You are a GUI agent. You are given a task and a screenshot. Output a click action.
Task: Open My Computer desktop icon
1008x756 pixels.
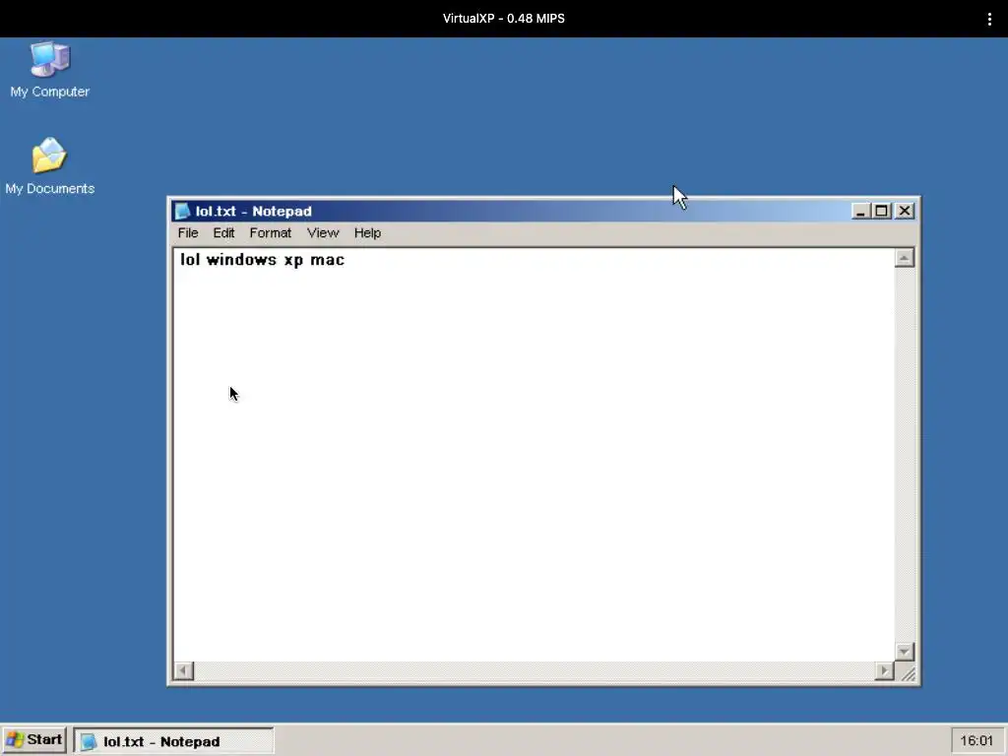tap(50, 70)
